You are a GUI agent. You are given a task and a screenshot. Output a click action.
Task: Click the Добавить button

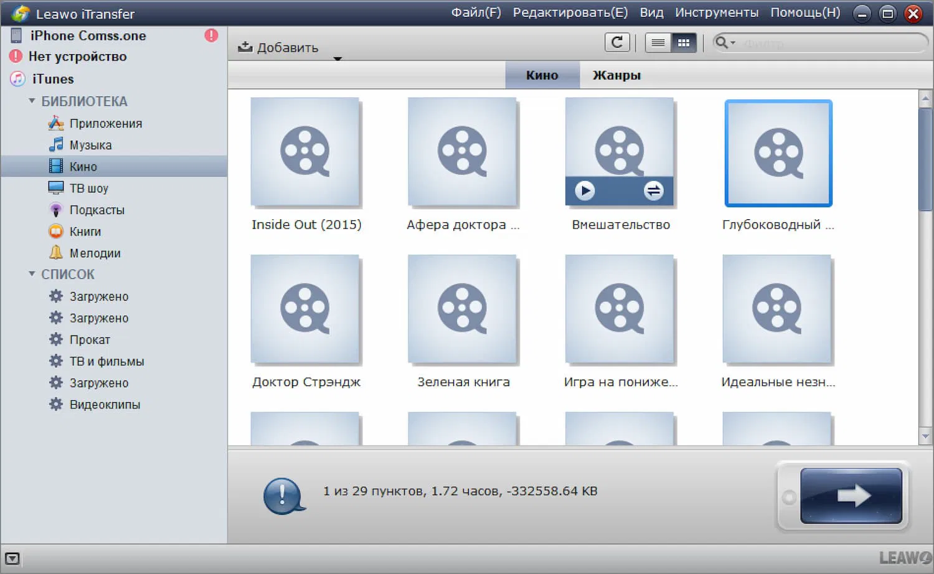pyautogui.click(x=278, y=47)
